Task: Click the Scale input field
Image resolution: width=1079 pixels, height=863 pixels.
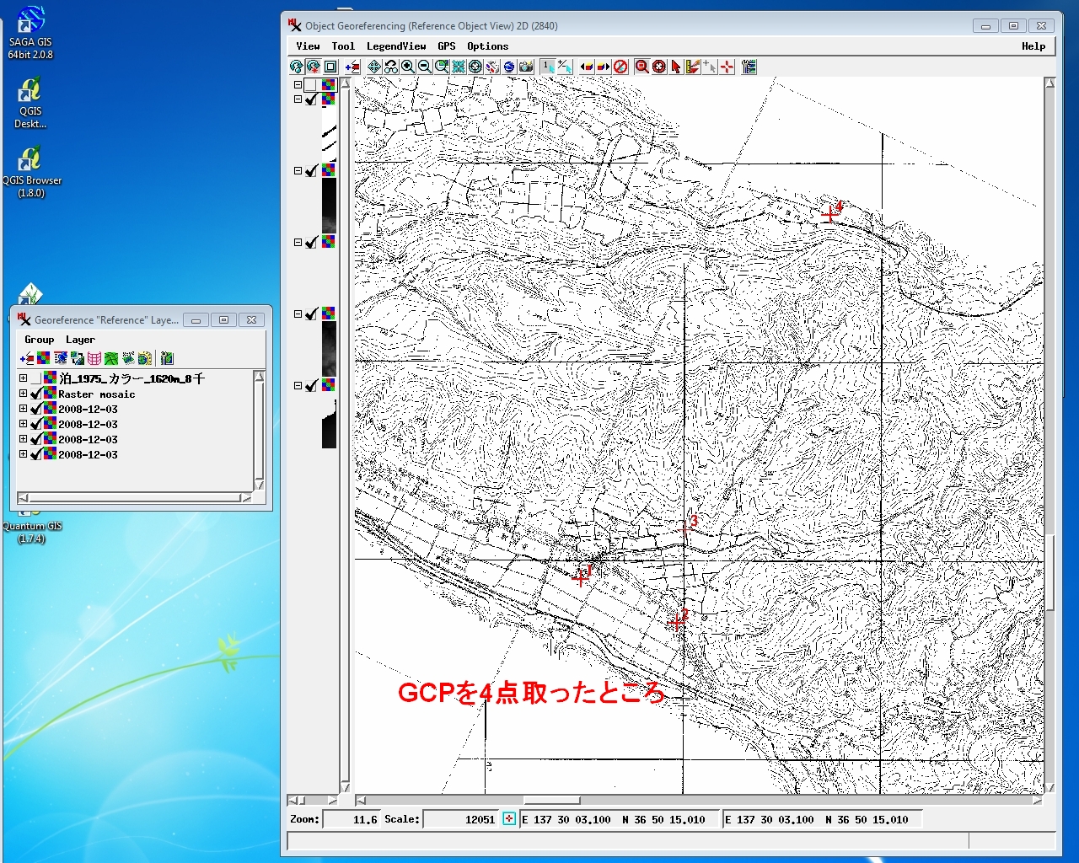Action: point(461,819)
